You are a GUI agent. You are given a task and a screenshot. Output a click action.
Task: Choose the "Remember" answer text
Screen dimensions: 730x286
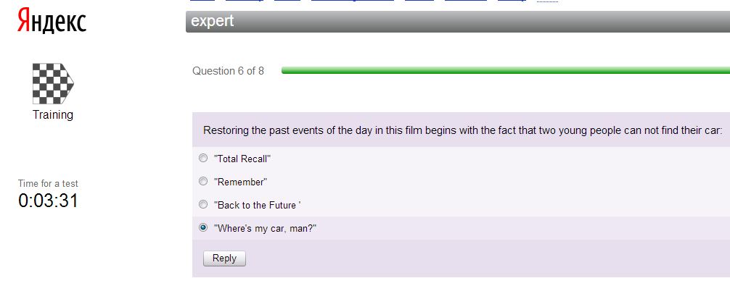point(240,182)
